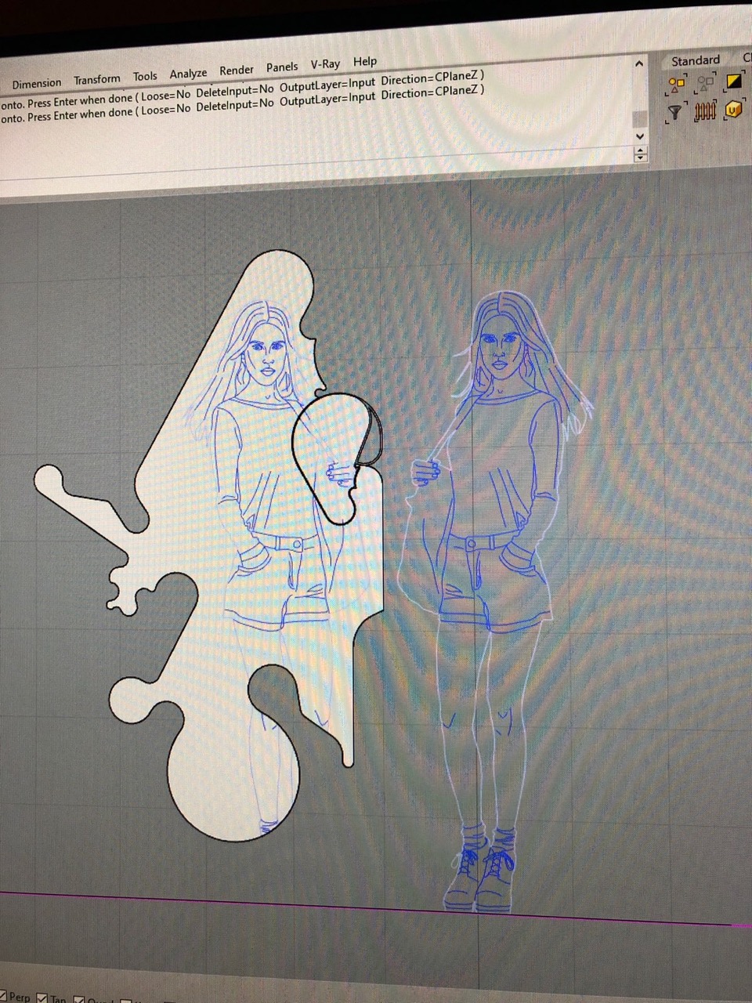Open the Dimension menu
This screenshot has height=1003, width=752.
point(36,83)
